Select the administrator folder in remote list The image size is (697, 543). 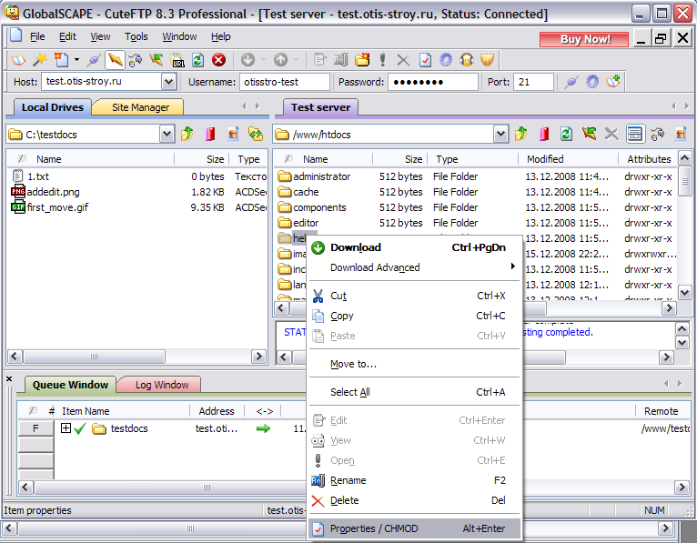(x=321, y=176)
